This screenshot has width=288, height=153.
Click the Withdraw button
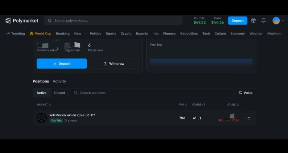114,64
